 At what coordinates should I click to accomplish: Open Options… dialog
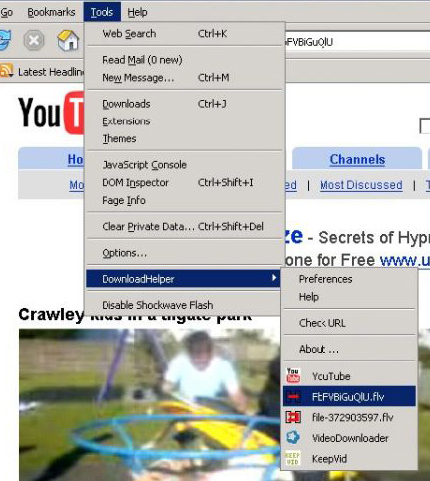[184, 253]
